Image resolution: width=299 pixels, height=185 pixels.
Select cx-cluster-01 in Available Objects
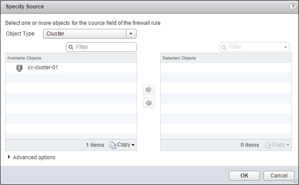point(43,68)
